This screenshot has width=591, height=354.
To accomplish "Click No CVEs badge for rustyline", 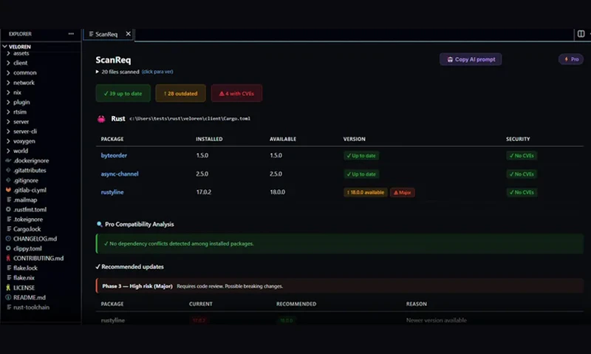I will click(x=522, y=192).
